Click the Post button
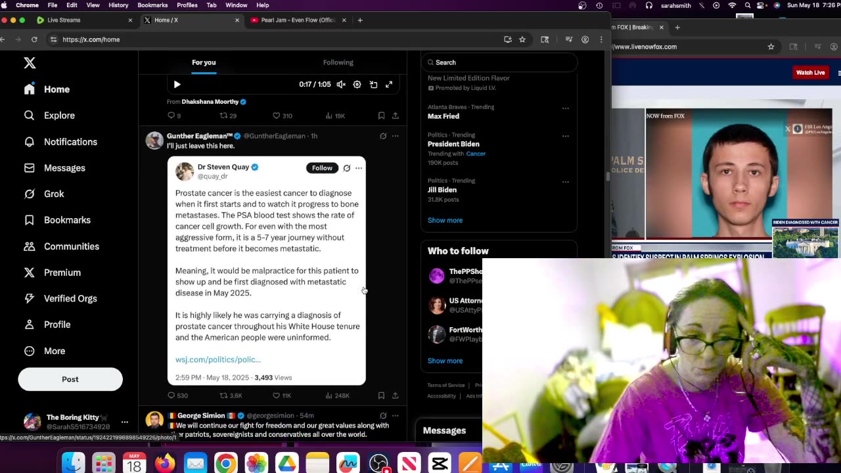841x473 pixels. [70, 379]
